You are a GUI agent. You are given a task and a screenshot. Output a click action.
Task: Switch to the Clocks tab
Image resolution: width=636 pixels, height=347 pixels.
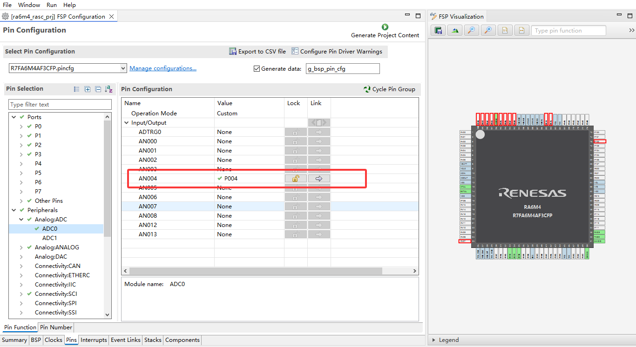pyautogui.click(x=54, y=340)
